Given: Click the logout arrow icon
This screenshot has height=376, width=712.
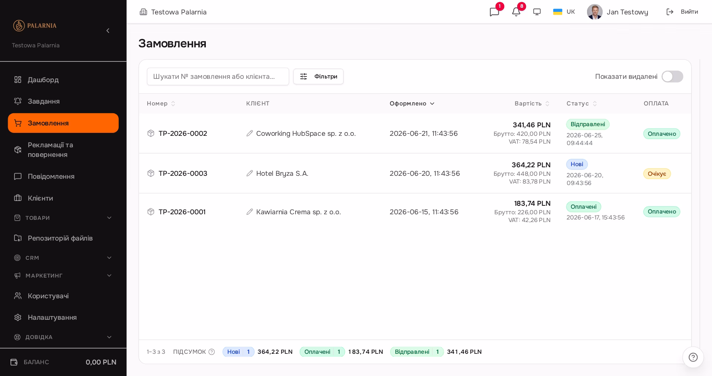Looking at the screenshot, I should tap(670, 12).
